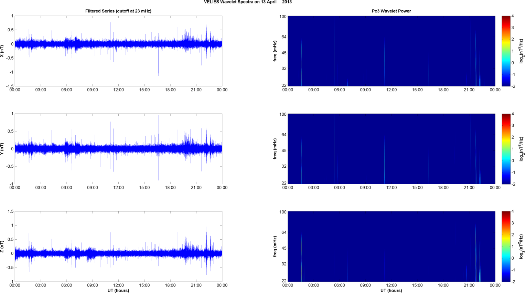
Task: Click the '64' frequency tick of the bottom spectrogram
Action: pyautogui.click(x=284, y=232)
